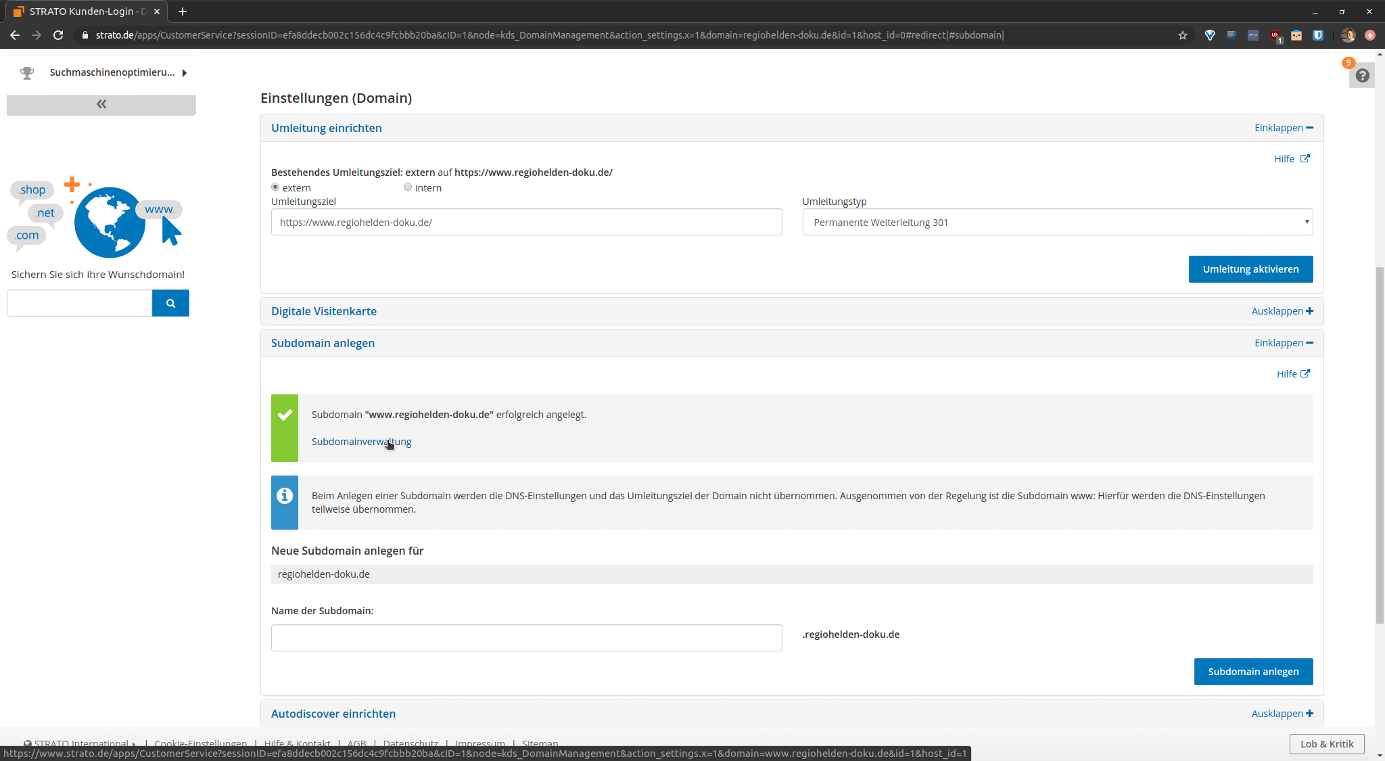Focus the Umleitungsziel URL field
Image resolution: width=1385 pixels, height=761 pixels.
526,222
